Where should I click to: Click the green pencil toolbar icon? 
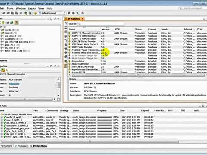coord(78,13)
